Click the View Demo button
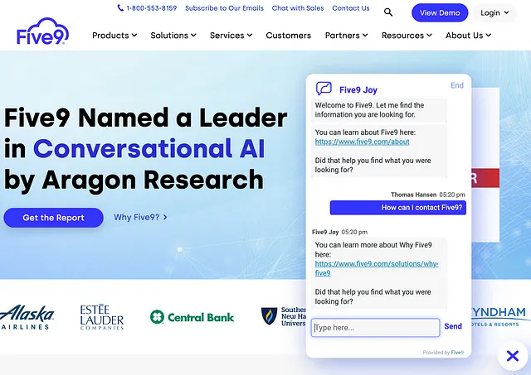 tap(440, 13)
